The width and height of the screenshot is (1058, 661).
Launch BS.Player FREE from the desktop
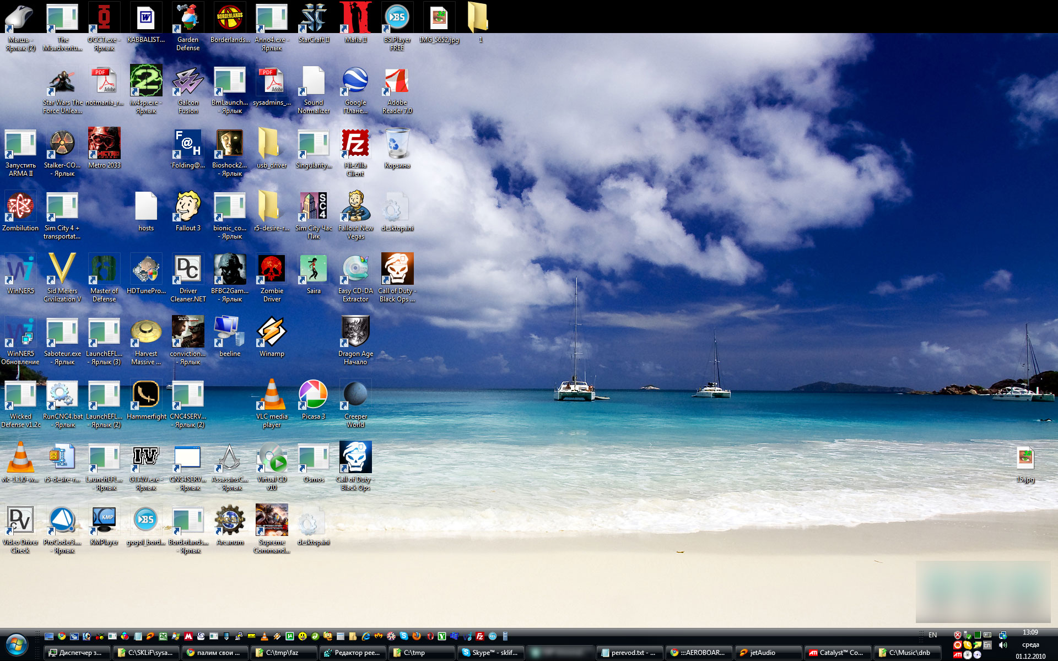(x=397, y=26)
